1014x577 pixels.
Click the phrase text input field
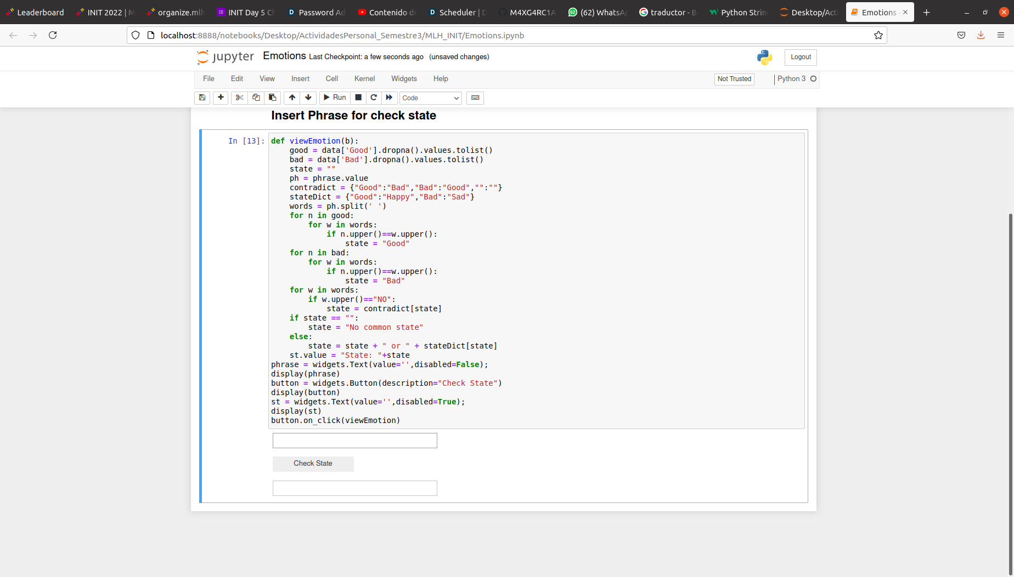pyautogui.click(x=355, y=441)
